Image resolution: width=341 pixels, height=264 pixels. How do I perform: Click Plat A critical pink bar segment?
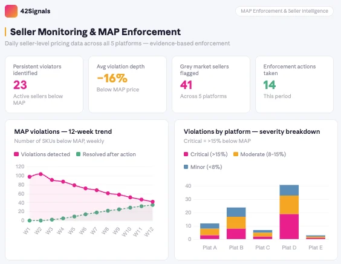click(x=210, y=237)
